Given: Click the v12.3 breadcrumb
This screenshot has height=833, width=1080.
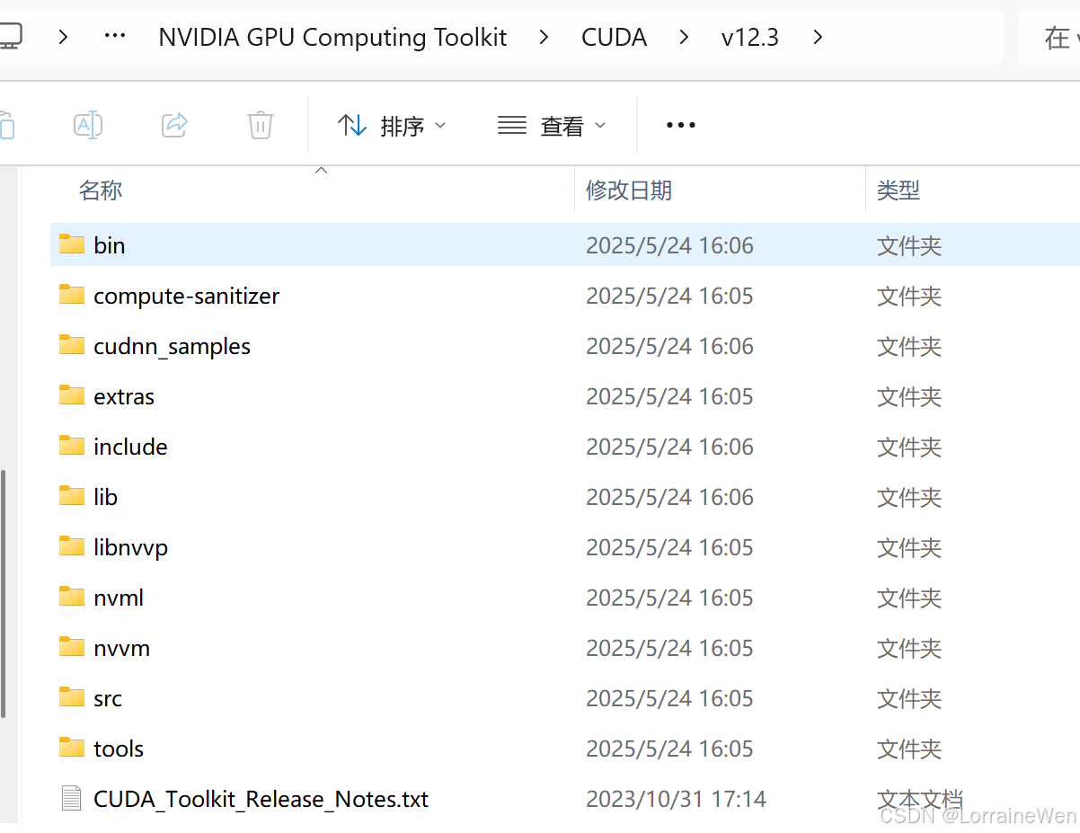Looking at the screenshot, I should (x=750, y=37).
